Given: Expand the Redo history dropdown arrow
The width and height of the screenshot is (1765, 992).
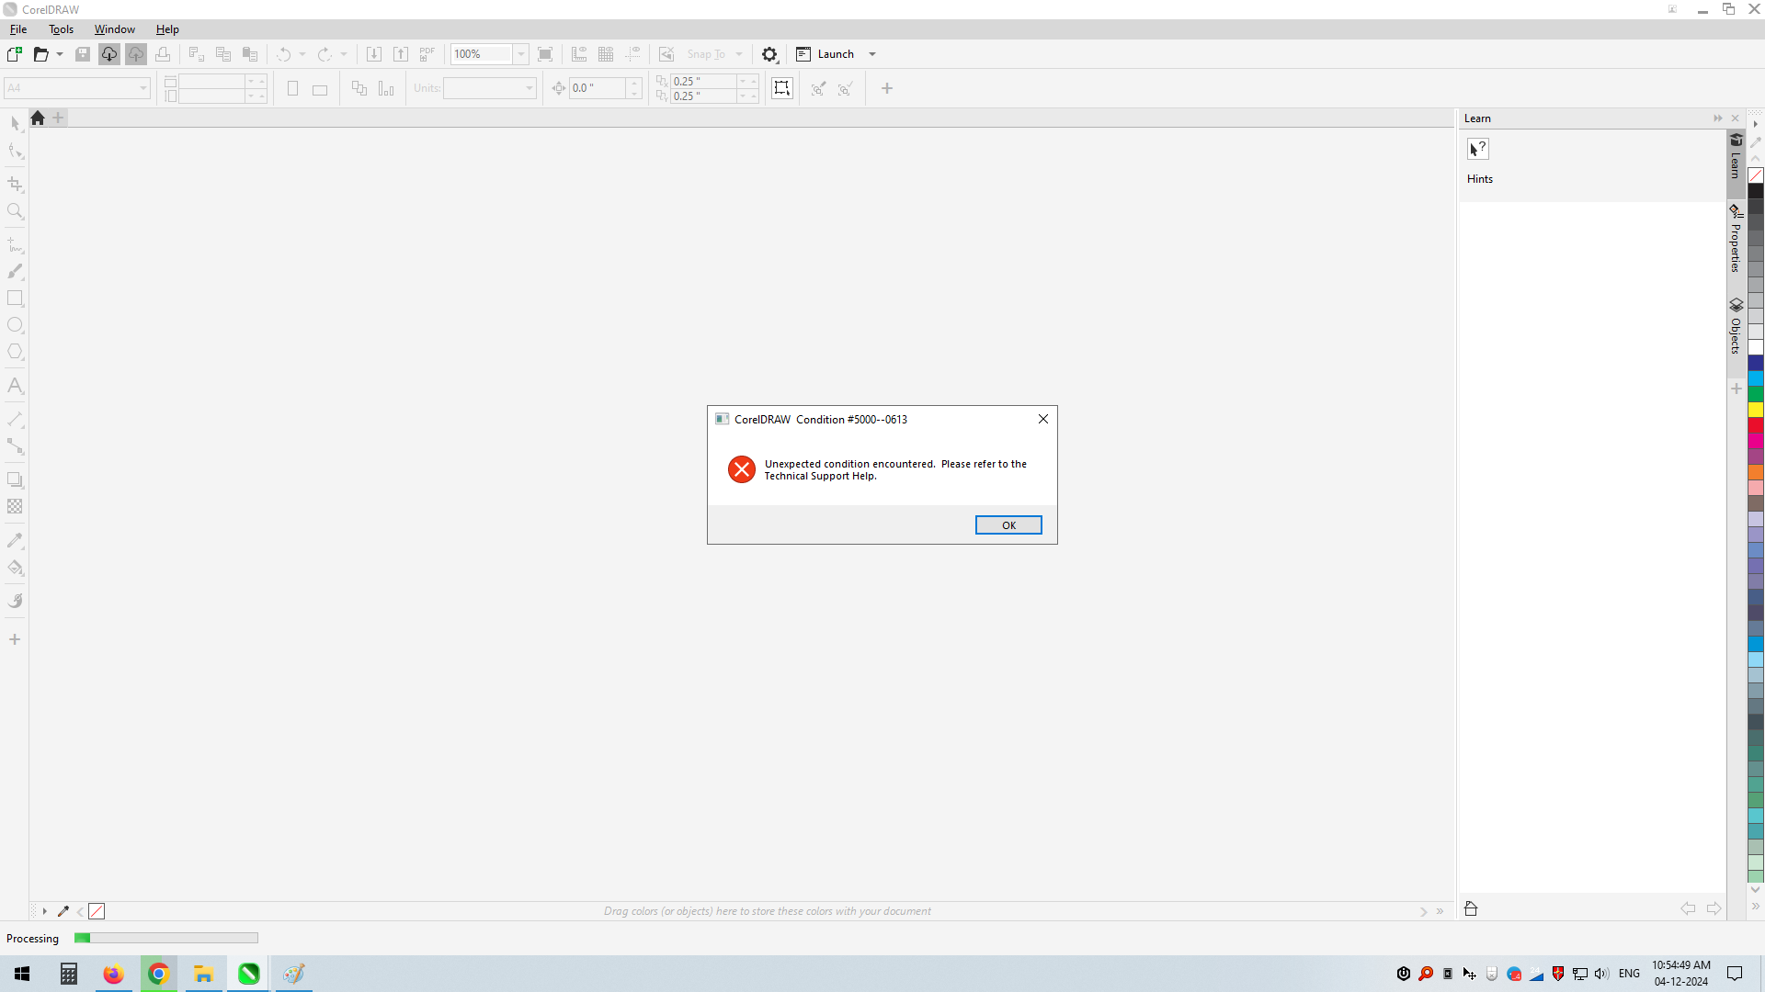Looking at the screenshot, I should (344, 54).
